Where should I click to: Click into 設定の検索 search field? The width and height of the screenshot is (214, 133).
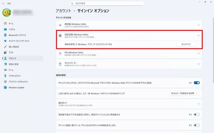(107, 3)
